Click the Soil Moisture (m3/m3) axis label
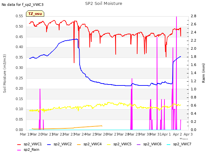Screen dimensions: 208x156 click(x=5, y=73)
